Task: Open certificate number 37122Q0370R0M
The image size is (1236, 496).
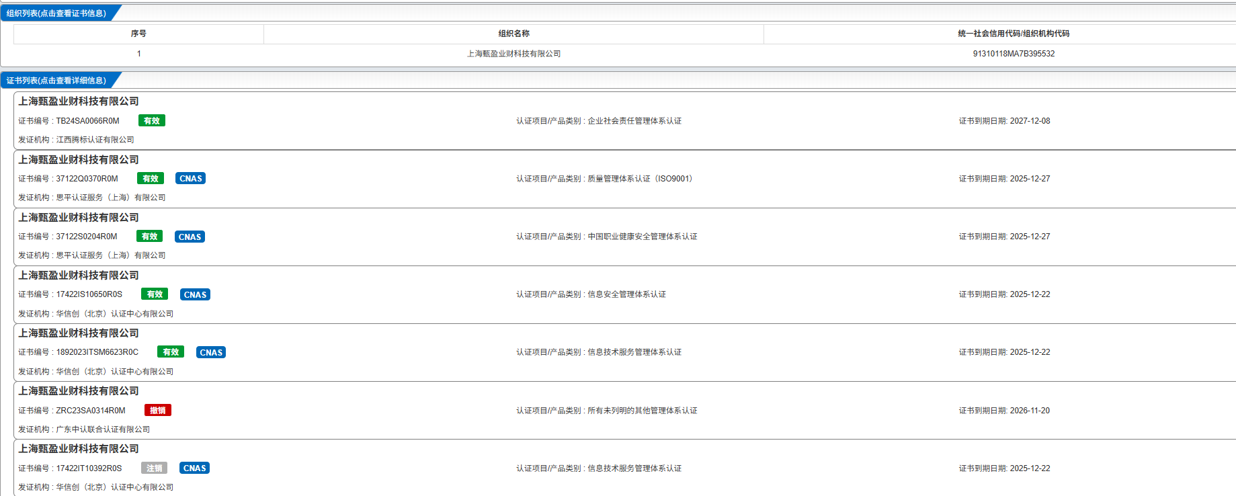Action: pos(87,179)
